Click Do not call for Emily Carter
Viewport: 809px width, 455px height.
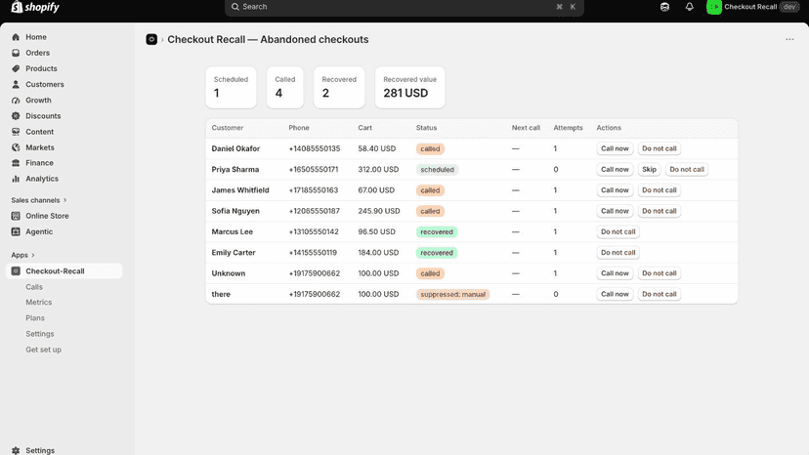click(x=618, y=253)
